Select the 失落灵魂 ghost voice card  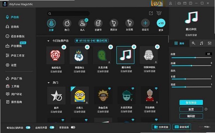pyautogui.click(x=102, y=55)
